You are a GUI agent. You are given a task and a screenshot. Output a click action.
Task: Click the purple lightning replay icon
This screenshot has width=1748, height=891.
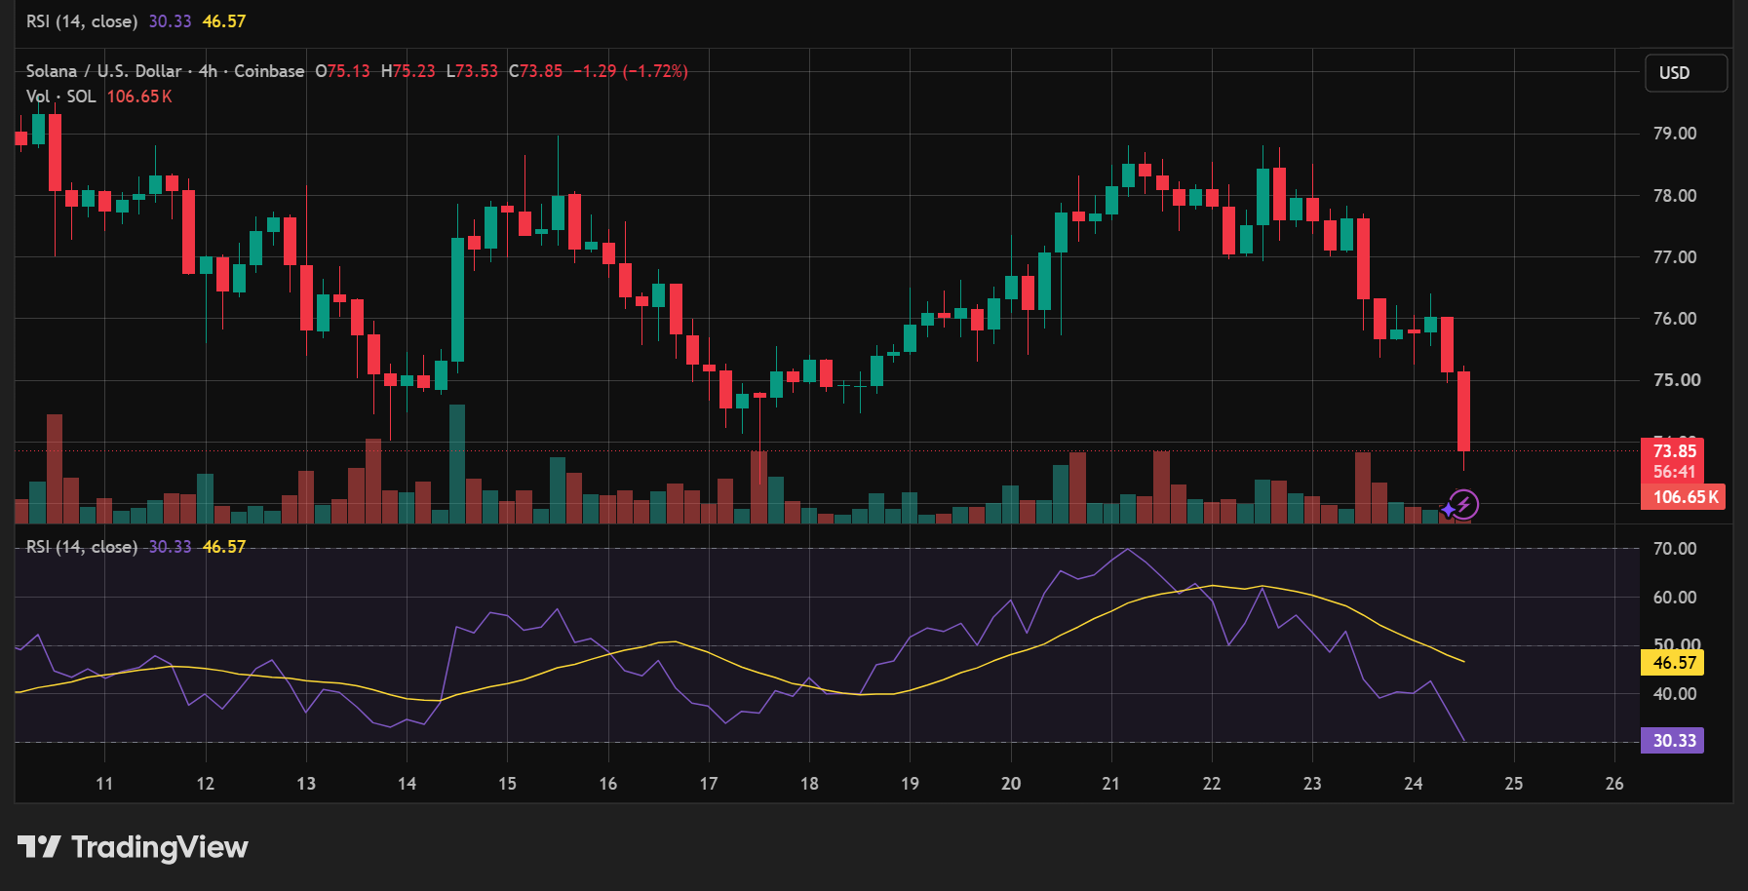tap(1462, 505)
